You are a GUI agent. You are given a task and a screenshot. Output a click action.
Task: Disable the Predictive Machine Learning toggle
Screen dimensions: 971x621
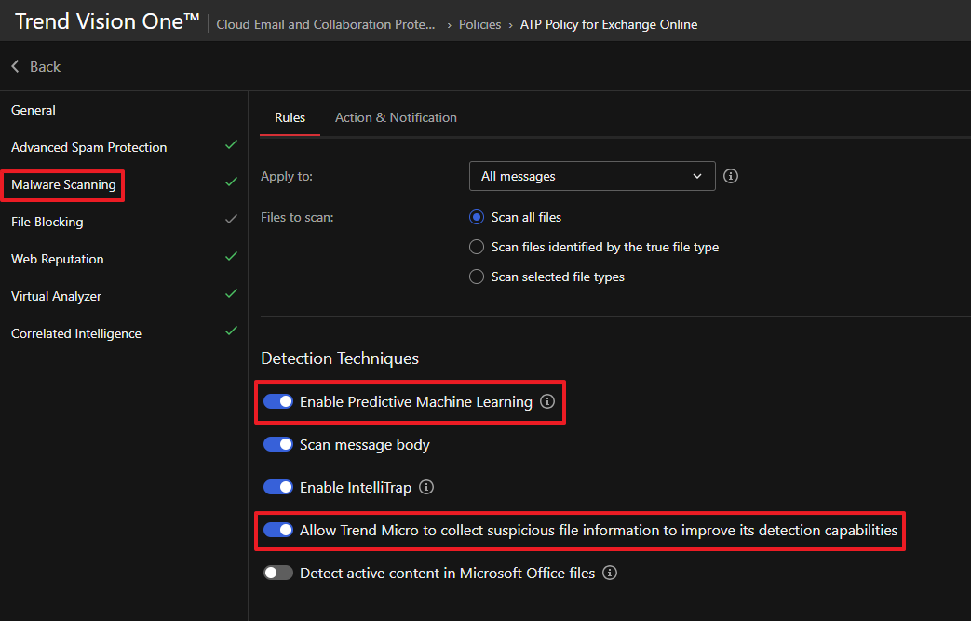[278, 402]
